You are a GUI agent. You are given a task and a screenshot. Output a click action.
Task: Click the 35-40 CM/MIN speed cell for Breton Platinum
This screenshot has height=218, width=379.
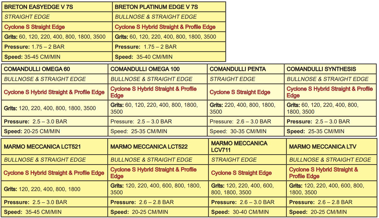tap(154, 57)
